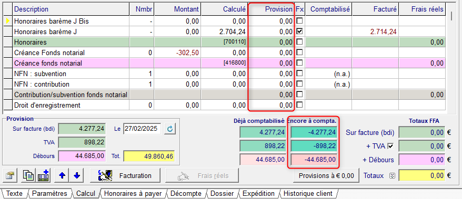462x199 pixels.
Task: Click Encore à compta. value -4.277,24
Action: click(x=314, y=132)
